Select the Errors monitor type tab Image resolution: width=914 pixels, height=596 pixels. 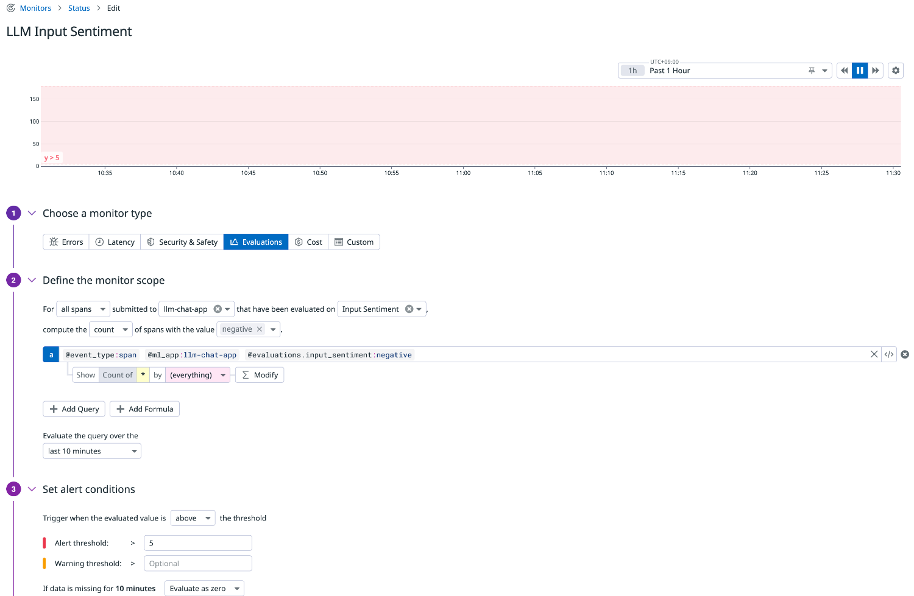[x=66, y=242]
